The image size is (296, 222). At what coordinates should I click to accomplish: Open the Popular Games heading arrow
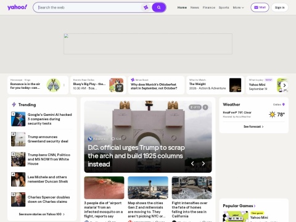coord(255,206)
